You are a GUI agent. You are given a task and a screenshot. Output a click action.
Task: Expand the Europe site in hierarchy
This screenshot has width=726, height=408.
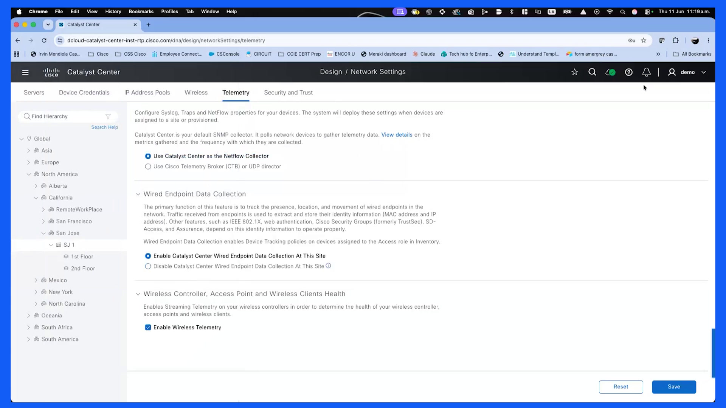[28, 162]
